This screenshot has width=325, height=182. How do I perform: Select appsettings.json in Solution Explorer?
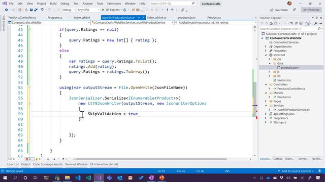284,114
